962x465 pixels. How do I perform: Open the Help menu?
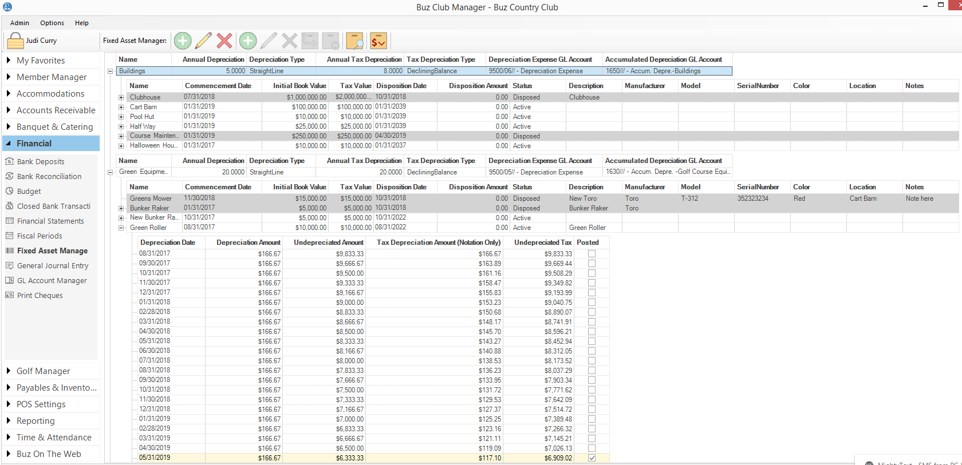(81, 23)
